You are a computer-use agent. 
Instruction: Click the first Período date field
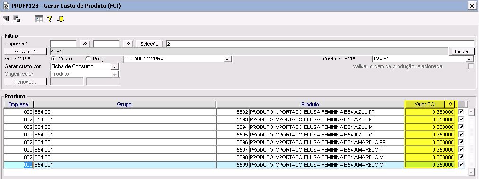point(67,82)
